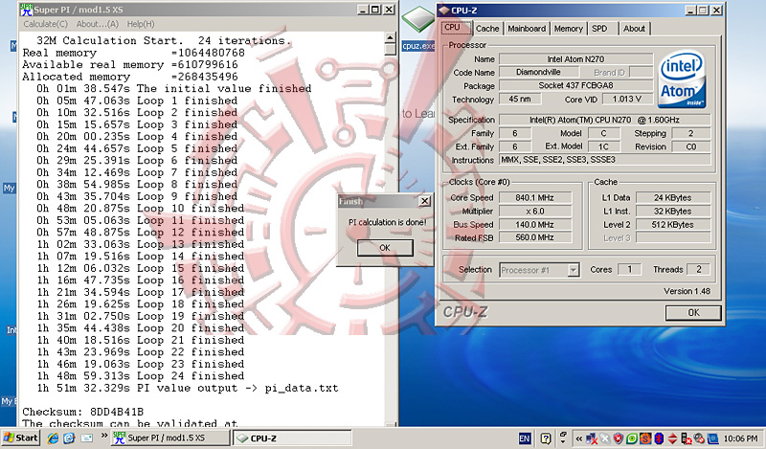Click the grey X tray icon
766x449 pixels.
click(605, 438)
